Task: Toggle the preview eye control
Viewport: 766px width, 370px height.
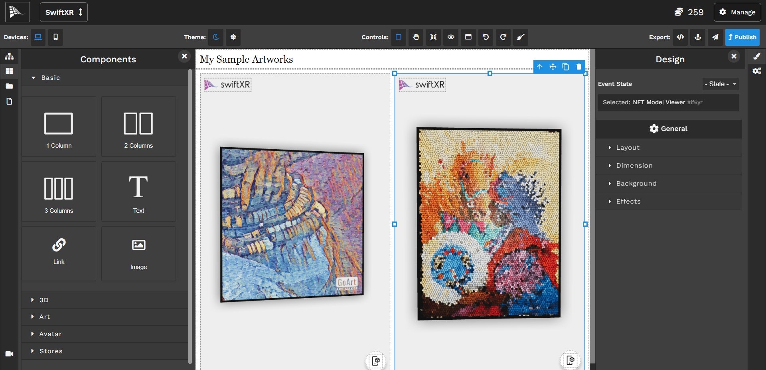Action: tap(451, 37)
